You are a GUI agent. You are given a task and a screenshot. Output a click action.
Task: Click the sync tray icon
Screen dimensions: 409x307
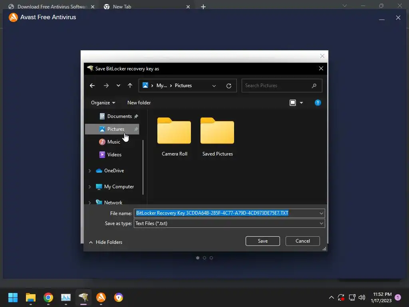click(341, 297)
